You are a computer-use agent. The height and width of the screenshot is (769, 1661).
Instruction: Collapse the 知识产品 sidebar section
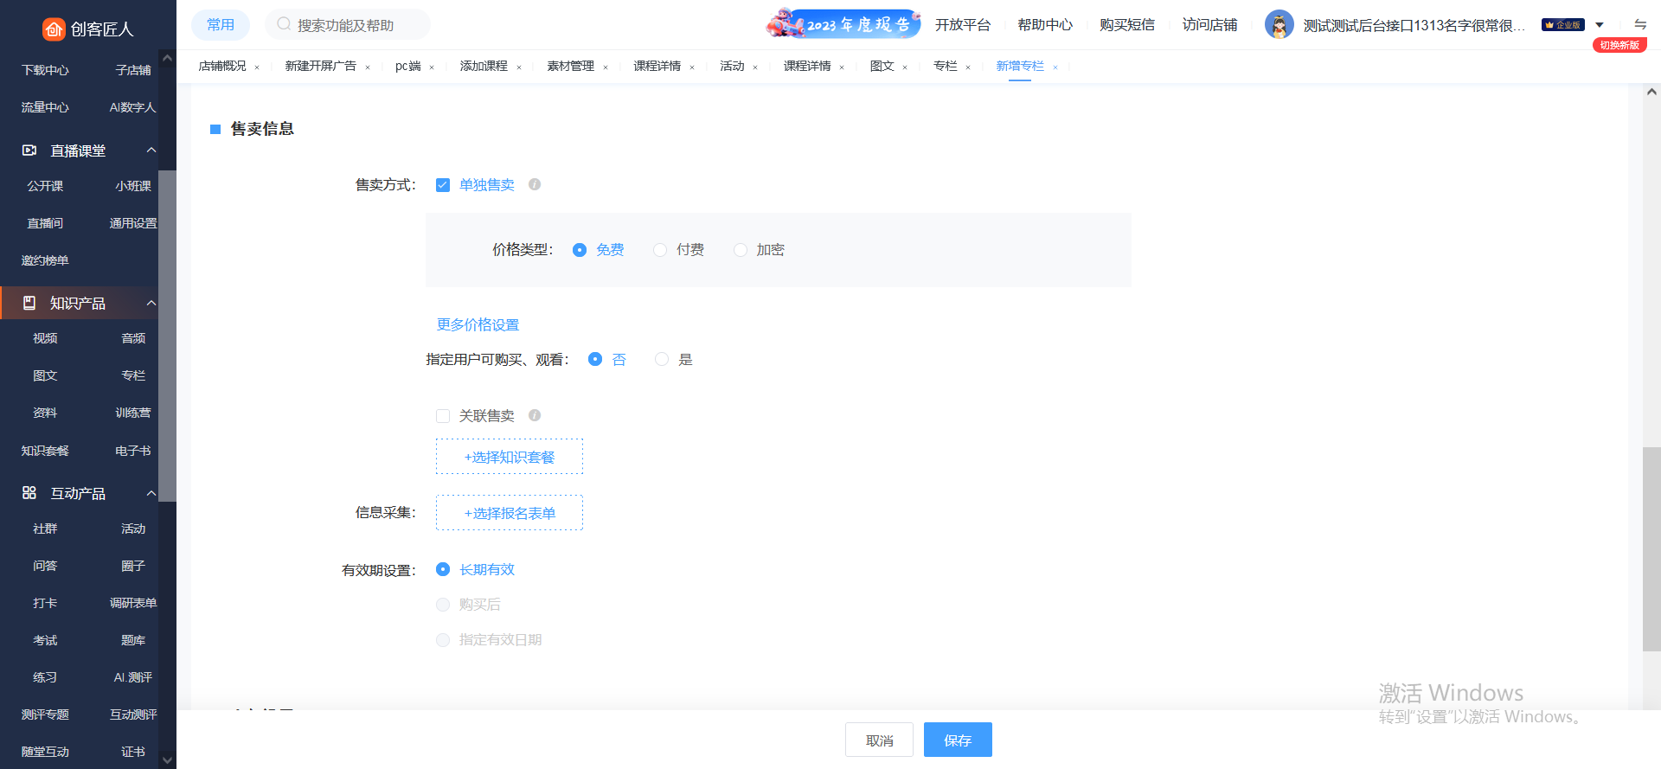pyautogui.click(x=151, y=303)
